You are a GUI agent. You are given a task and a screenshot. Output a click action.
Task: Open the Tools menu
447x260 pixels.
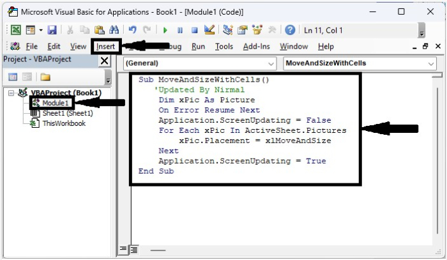pos(224,47)
